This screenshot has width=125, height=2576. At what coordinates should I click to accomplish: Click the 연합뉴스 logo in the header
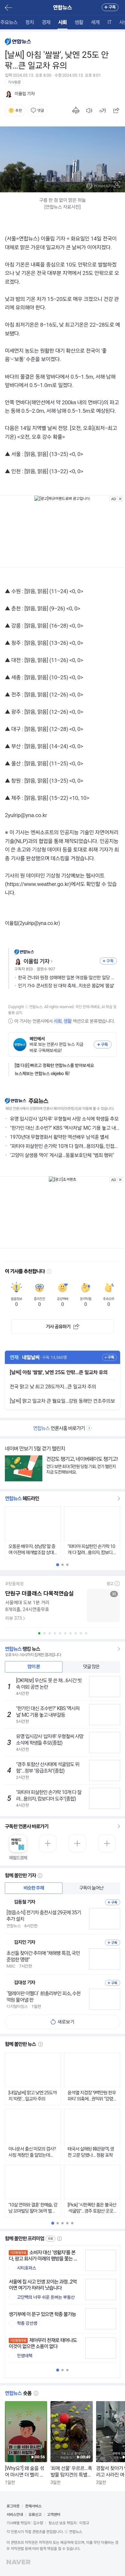[62, 7]
